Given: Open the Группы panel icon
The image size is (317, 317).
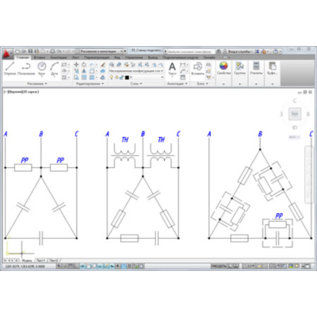Looking at the screenshot, I should point(239,68).
